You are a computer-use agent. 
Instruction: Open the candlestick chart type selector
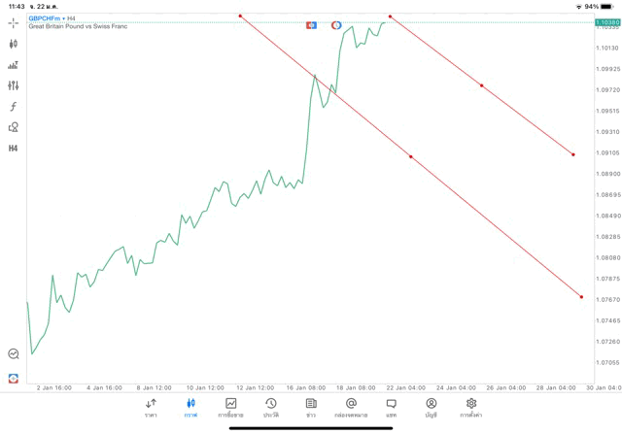(x=13, y=44)
